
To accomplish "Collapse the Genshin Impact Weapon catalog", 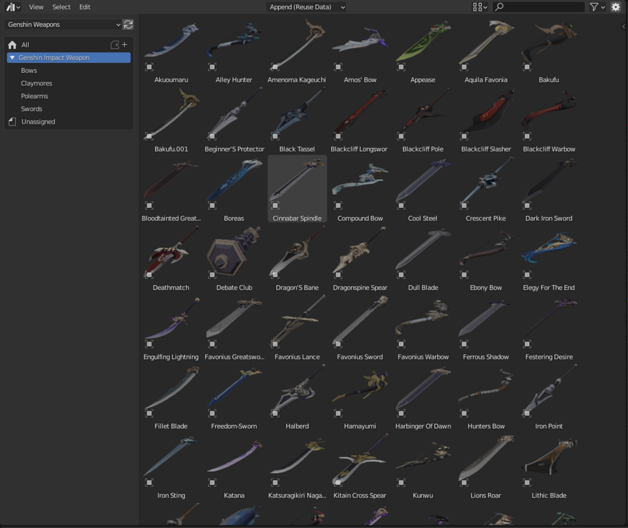I will coord(12,57).
